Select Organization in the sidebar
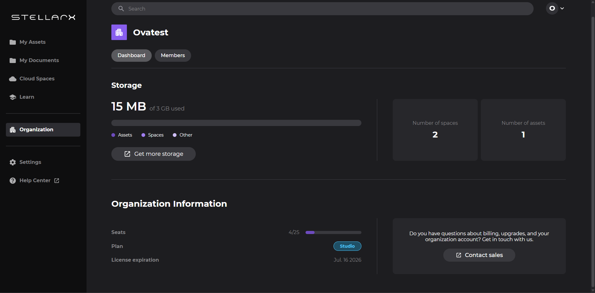 (x=43, y=130)
